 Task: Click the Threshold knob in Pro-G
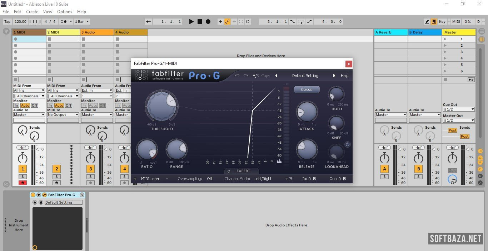tap(162, 107)
